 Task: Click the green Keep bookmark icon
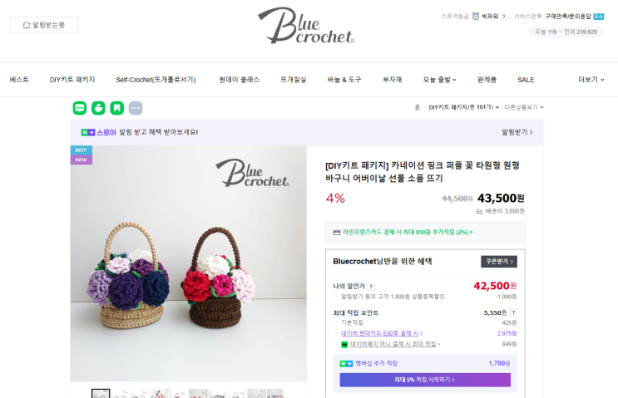click(116, 108)
